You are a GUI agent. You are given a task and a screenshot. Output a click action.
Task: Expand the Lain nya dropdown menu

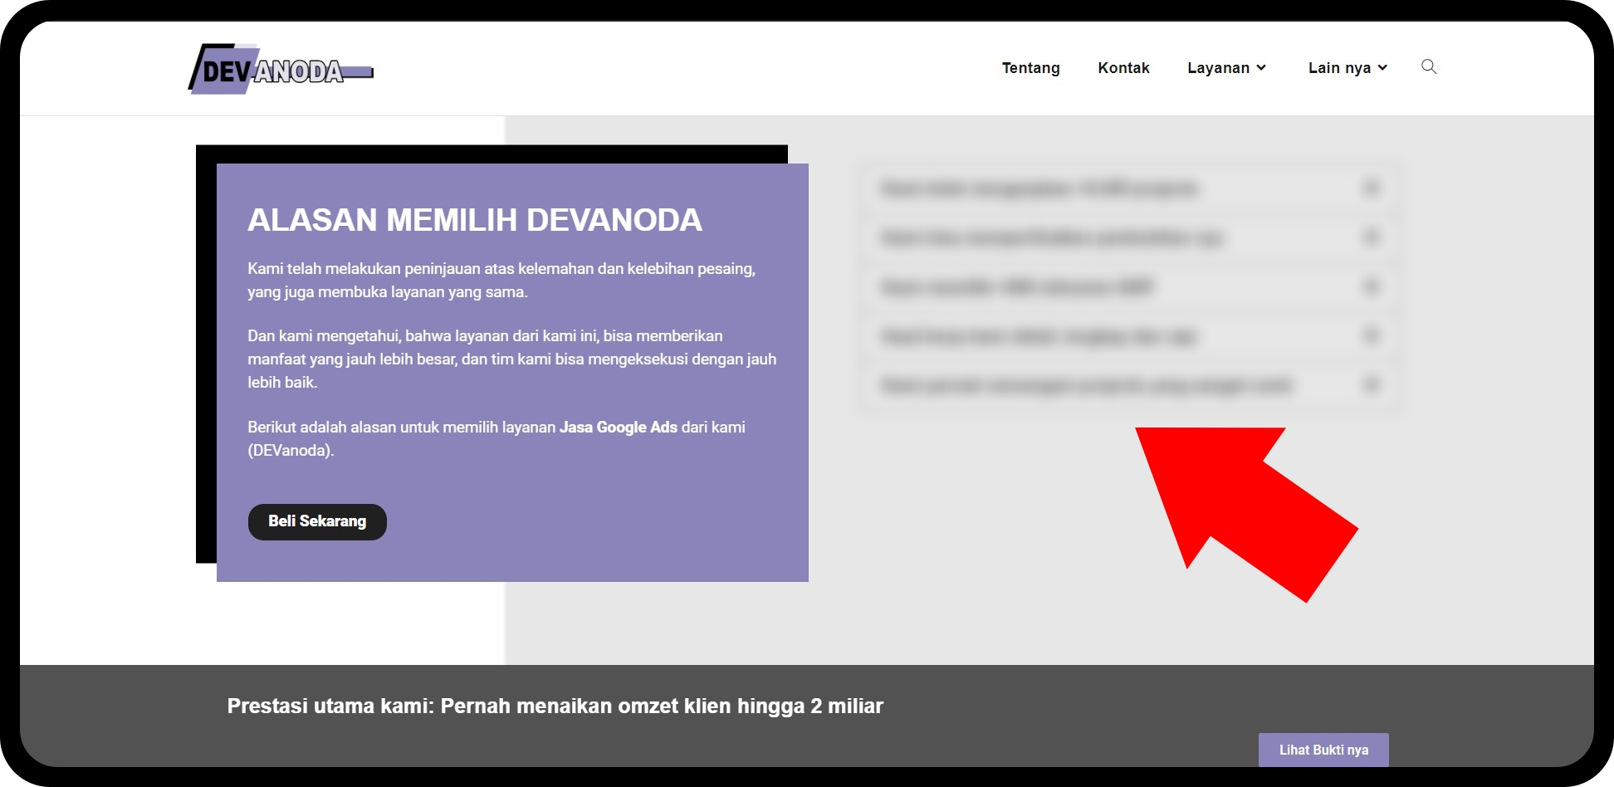click(1347, 68)
